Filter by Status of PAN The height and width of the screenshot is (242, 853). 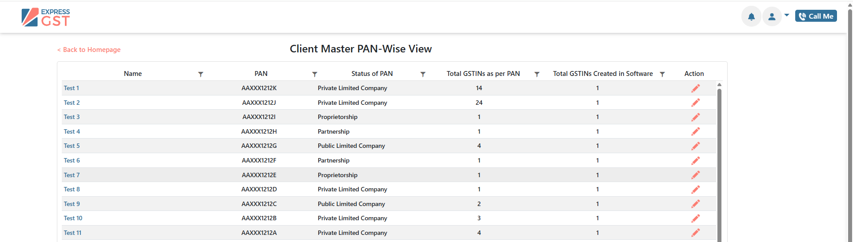pos(423,74)
